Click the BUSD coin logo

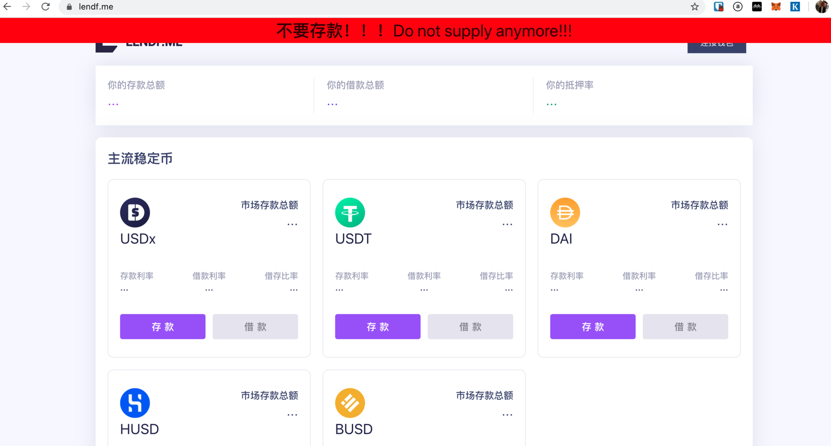[350, 403]
